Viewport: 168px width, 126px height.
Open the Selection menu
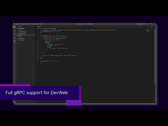(x=23, y=24)
